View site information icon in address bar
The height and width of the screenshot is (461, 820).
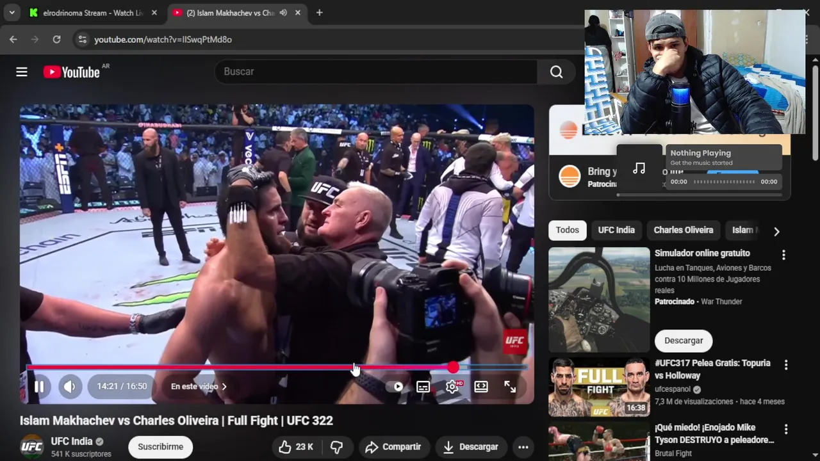tap(81, 40)
